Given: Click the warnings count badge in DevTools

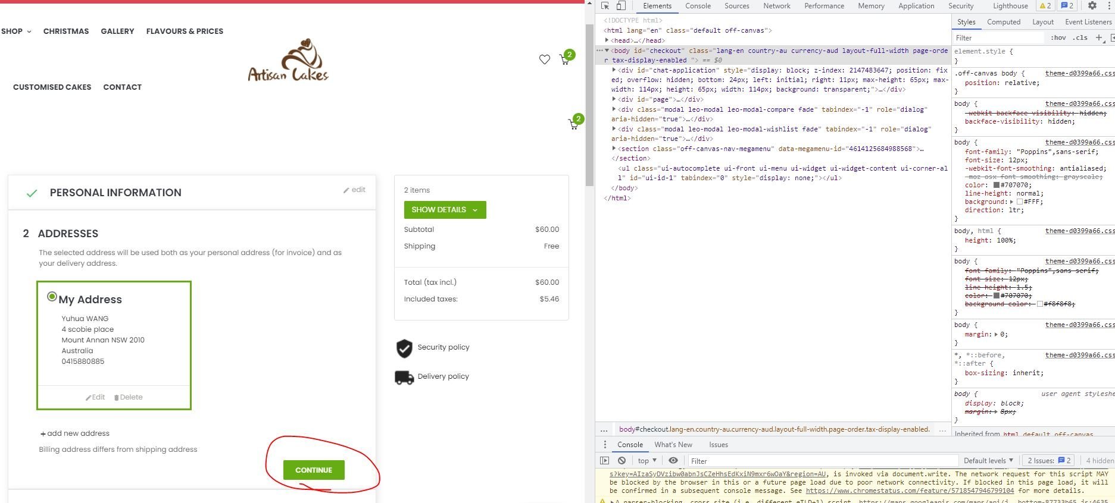Looking at the screenshot, I should 1046,6.
